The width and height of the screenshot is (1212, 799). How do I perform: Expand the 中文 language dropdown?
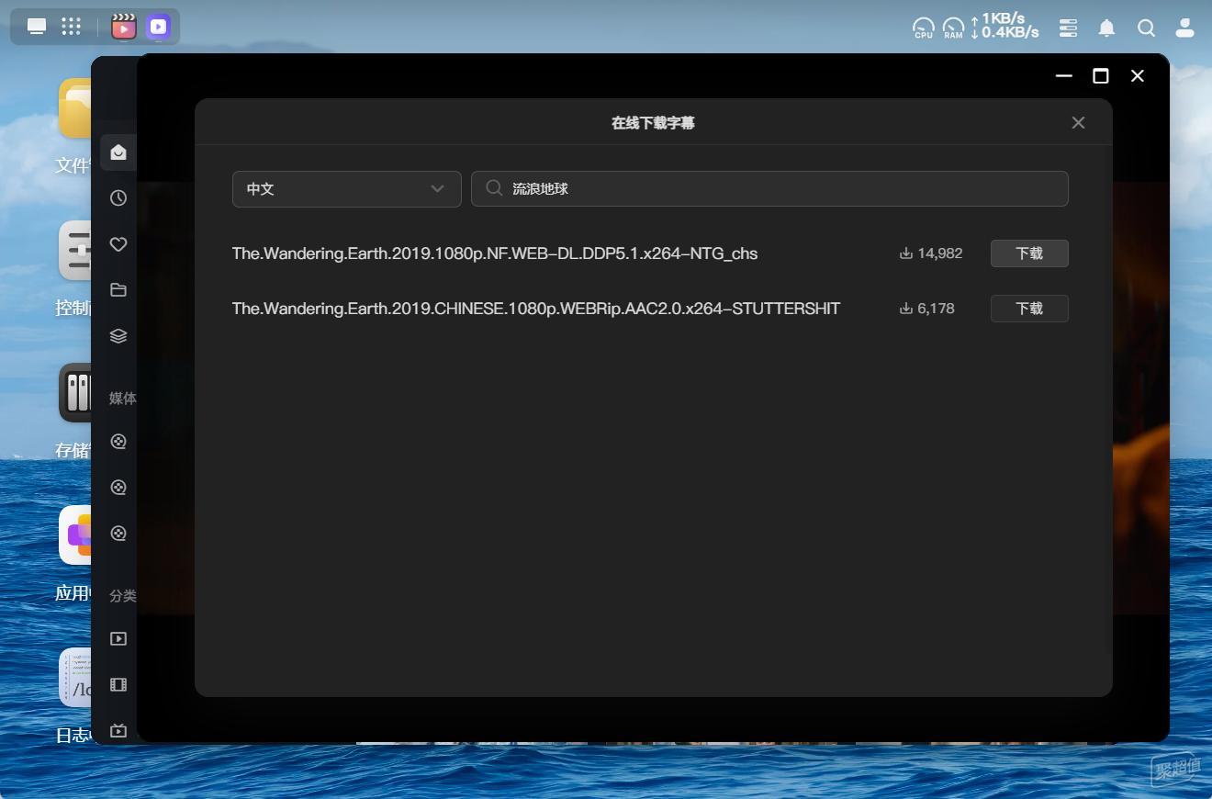pos(347,189)
